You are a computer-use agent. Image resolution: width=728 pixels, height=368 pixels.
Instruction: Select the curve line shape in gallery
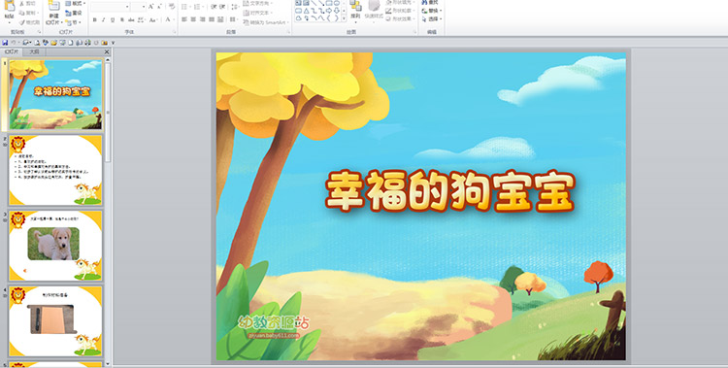click(x=314, y=18)
